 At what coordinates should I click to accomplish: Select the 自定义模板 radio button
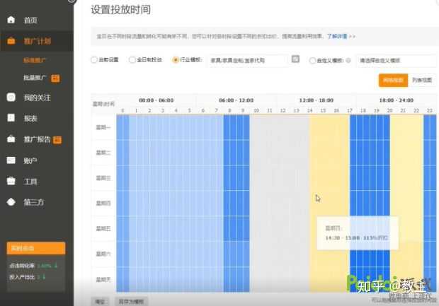point(312,61)
